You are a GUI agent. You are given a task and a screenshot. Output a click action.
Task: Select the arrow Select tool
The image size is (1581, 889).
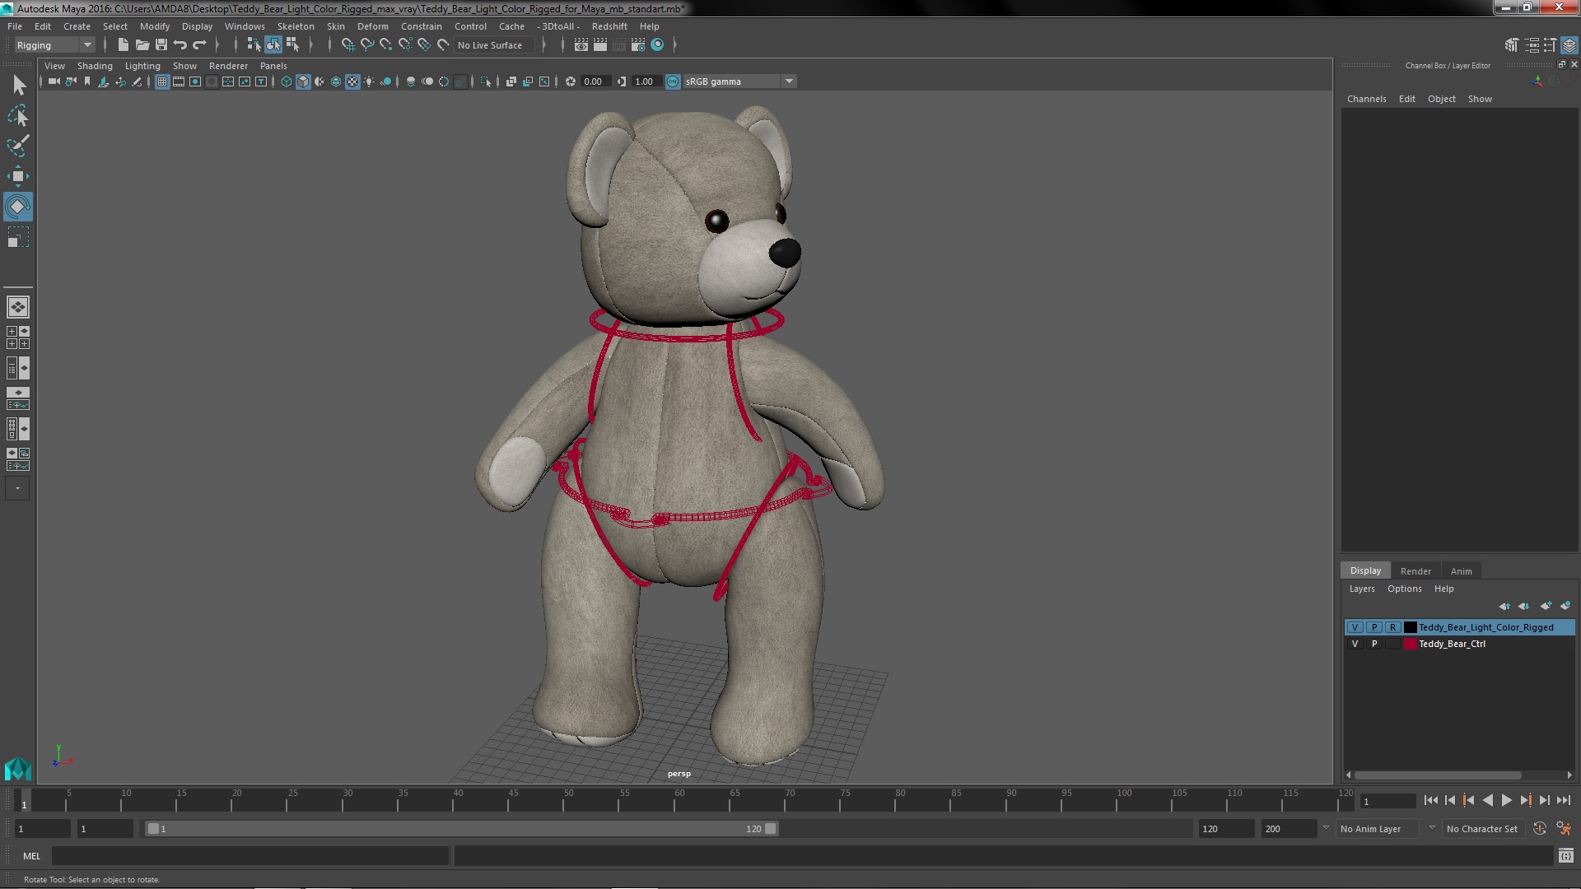(x=18, y=85)
